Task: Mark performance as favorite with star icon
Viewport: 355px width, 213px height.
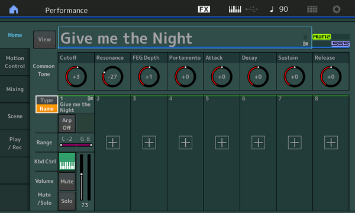Action: 305,37
